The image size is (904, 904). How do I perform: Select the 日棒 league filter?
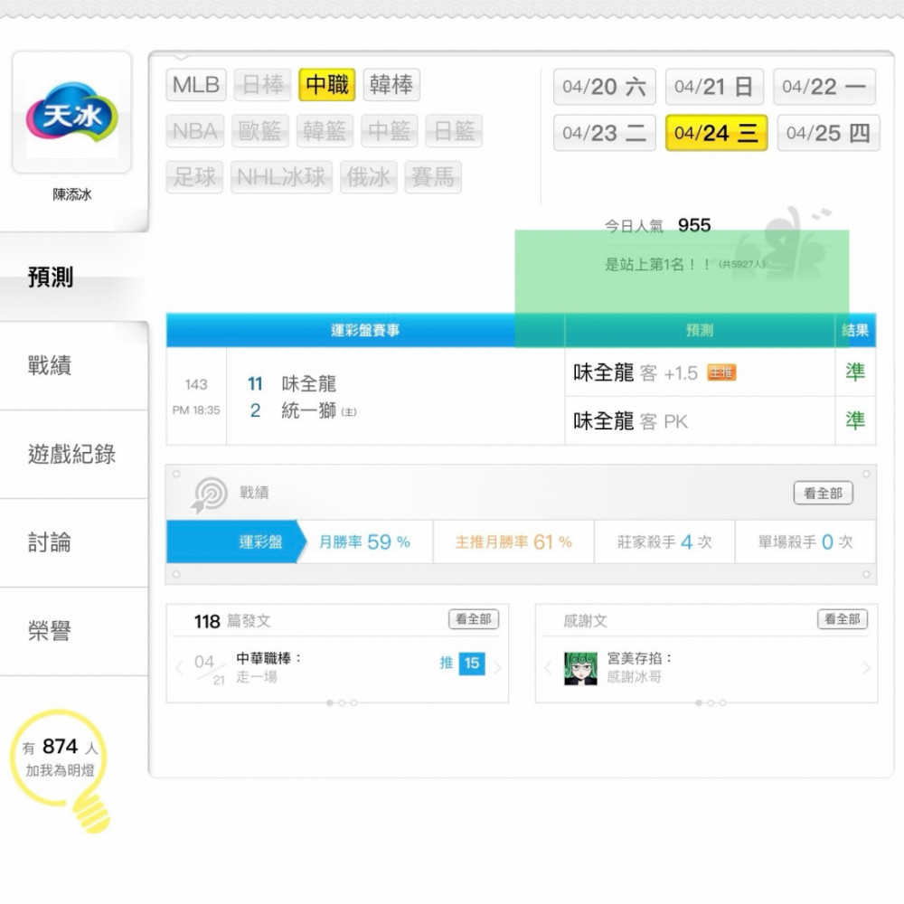(263, 85)
